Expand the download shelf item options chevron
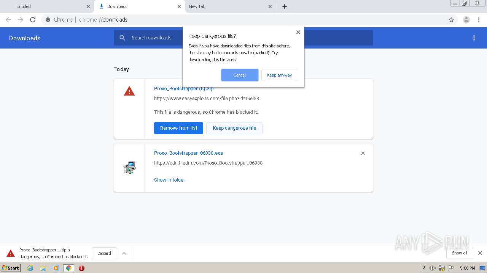Image resolution: width=487 pixels, height=273 pixels. click(124, 253)
